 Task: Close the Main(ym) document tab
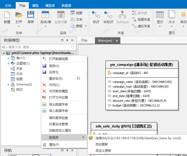[x=117, y=41]
